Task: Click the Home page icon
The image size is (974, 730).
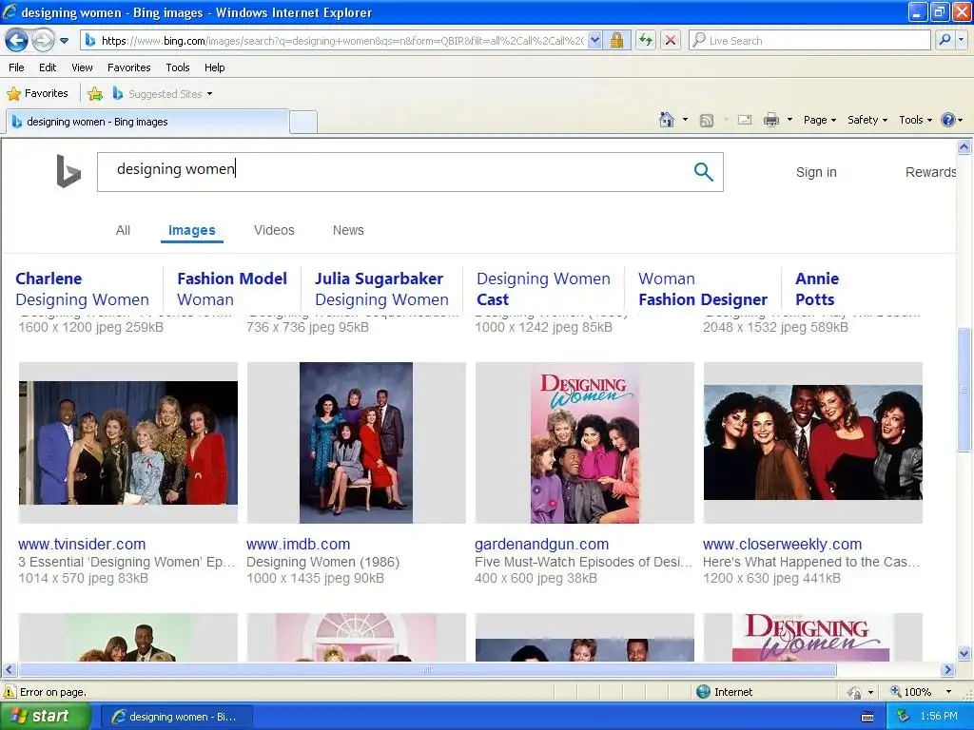Action: point(667,120)
